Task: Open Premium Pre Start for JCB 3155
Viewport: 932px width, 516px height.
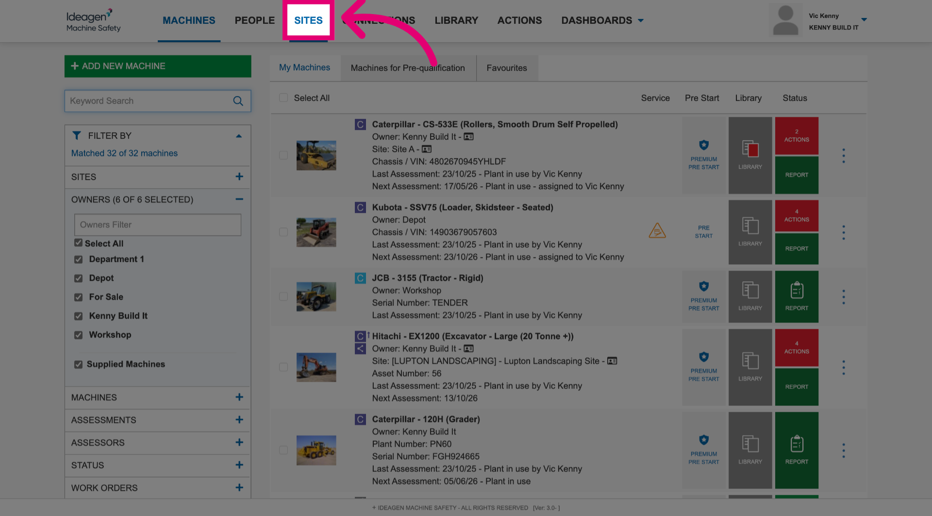Action: pos(704,296)
